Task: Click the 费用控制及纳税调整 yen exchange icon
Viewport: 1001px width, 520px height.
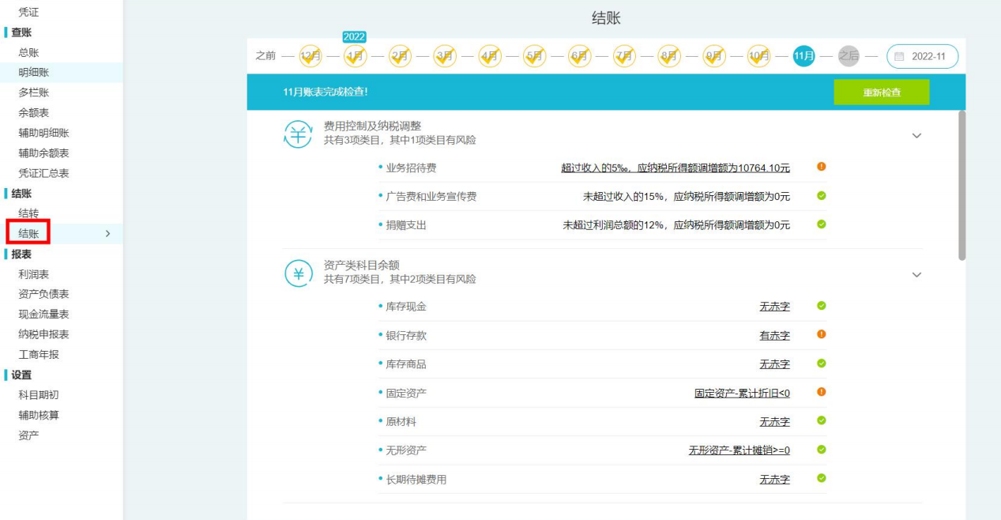Action: pos(299,134)
